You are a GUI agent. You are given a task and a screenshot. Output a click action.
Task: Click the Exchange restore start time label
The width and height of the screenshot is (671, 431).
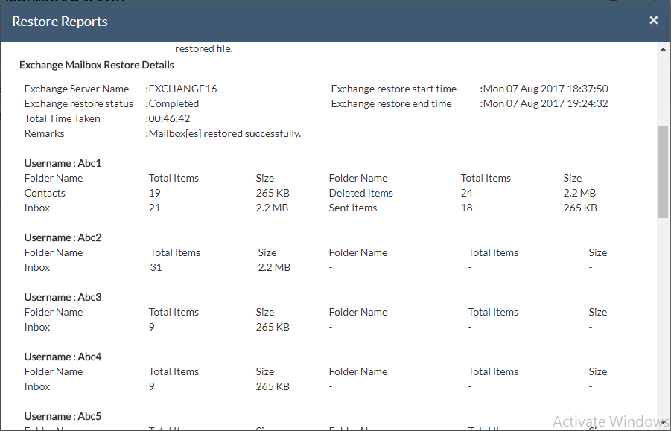tap(394, 89)
